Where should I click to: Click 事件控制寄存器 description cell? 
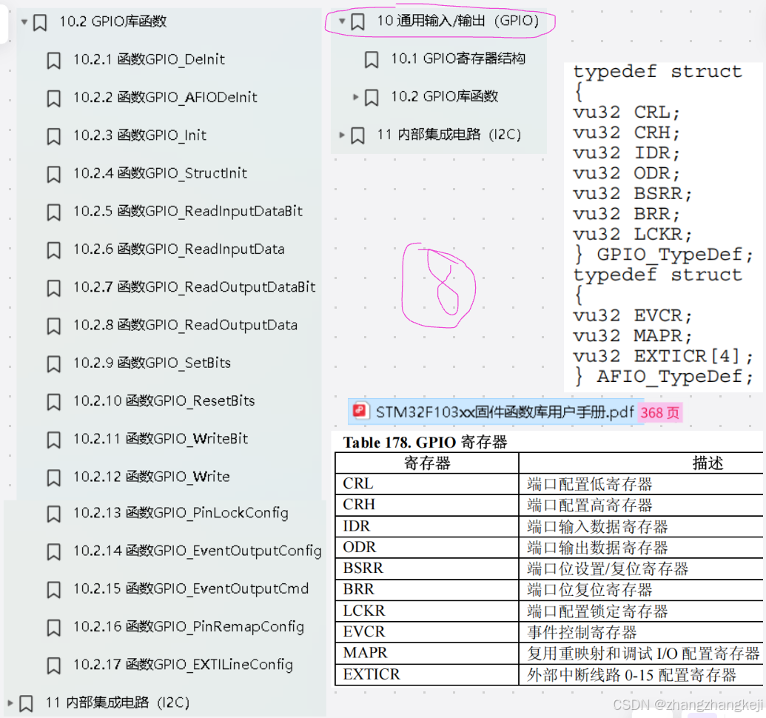(x=641, y=632)
